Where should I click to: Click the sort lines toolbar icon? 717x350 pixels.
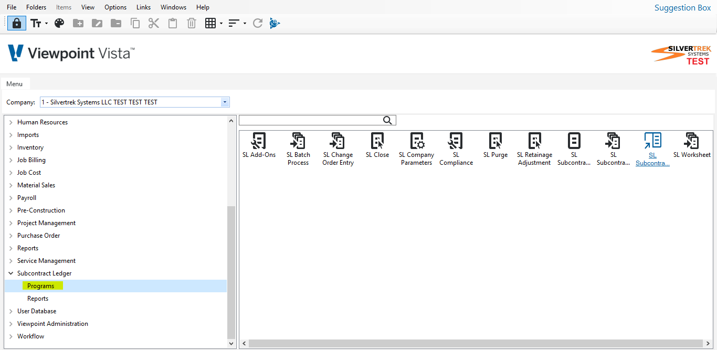pyautogui.click(x=234, y=23)
